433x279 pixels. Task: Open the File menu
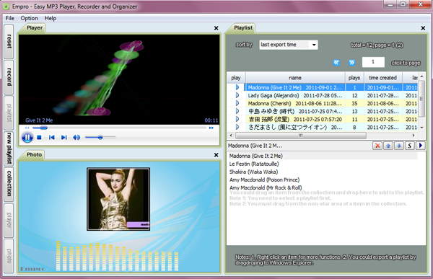click(x=9, y=18)
